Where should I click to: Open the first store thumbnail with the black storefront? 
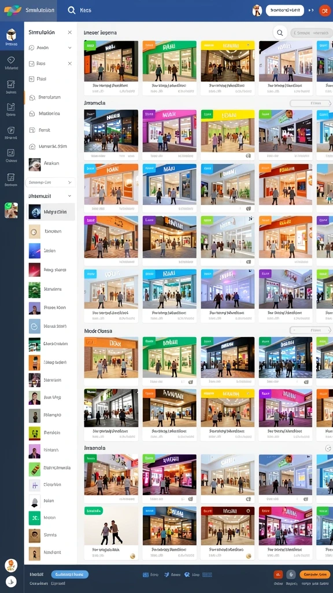(111, 61)
